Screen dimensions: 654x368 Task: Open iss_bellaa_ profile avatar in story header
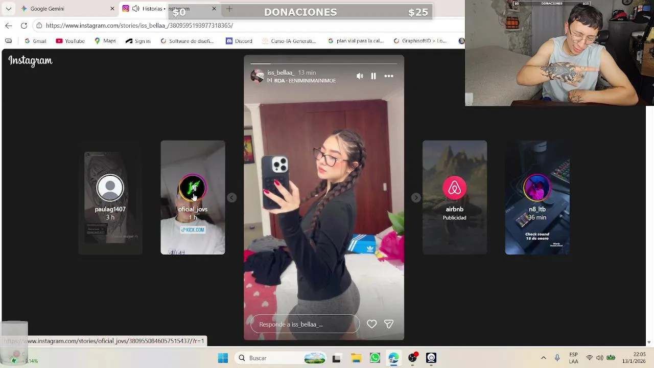click(258, 76)
